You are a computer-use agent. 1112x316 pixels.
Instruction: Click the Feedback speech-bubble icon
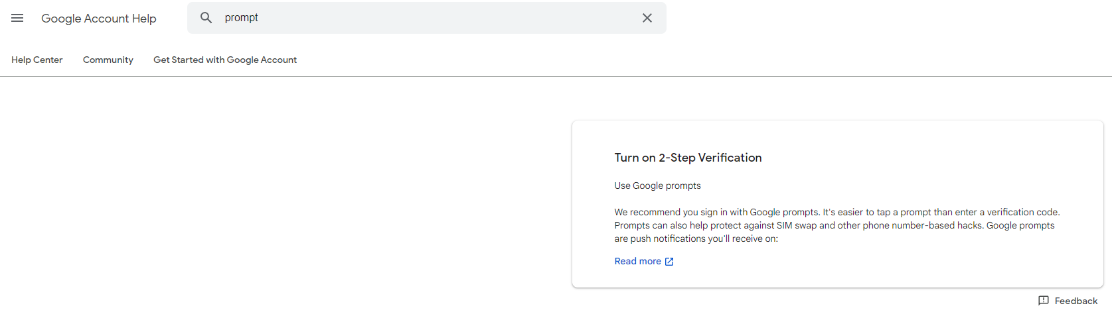1044,301
